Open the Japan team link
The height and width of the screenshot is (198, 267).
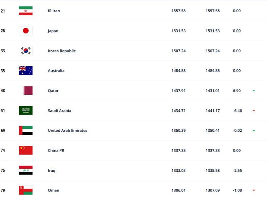tap(53, 31)
